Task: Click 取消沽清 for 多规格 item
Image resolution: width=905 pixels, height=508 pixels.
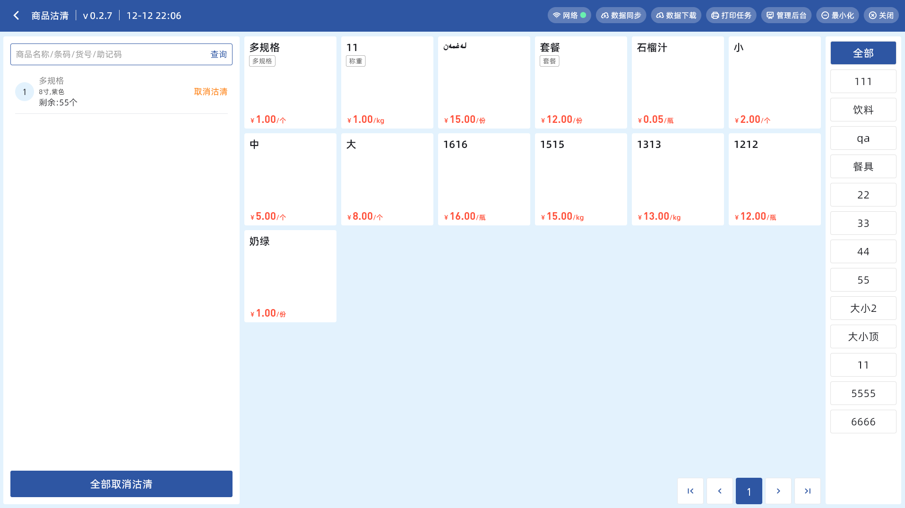Action: pos(210,92)
